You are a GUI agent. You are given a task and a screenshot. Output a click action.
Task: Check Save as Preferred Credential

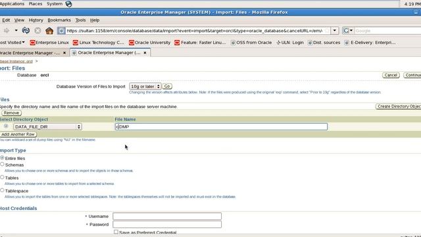tap(116, 232)
